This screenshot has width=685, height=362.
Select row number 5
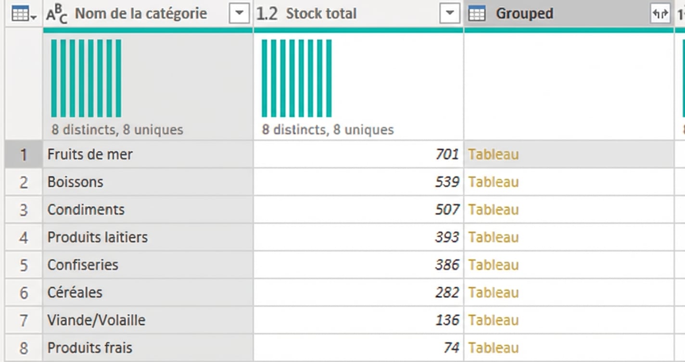24,265
